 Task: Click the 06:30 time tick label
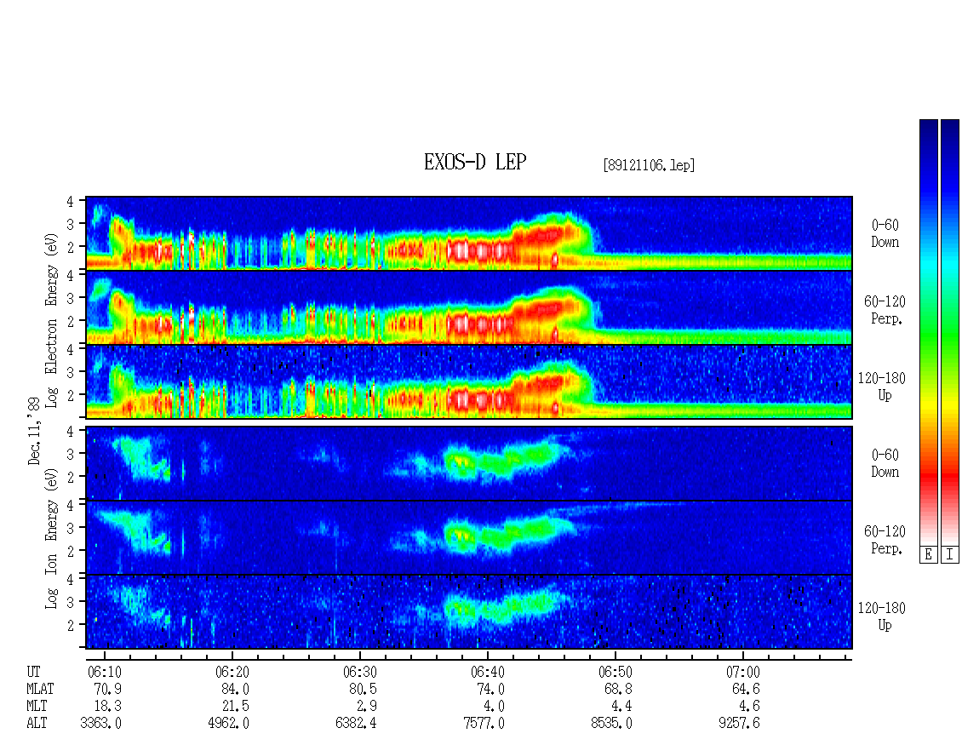pyautogui.click(x=359, y=672)
